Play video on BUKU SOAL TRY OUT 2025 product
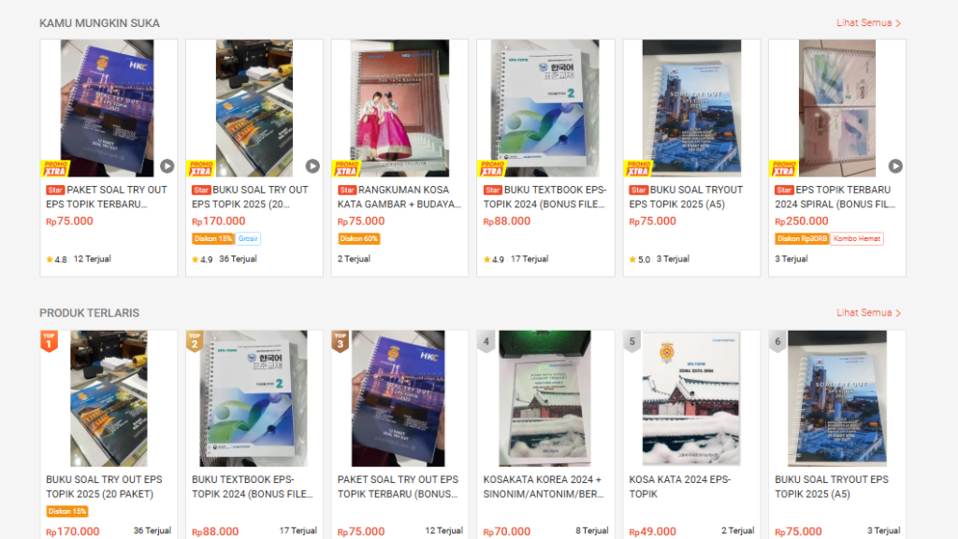Viewport: 958px width, 539px height. (x=312, y=166)
